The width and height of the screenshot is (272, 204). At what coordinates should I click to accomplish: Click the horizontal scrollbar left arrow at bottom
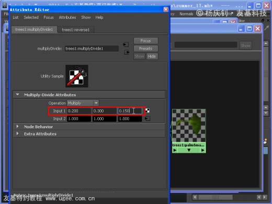(x=195, y=197)
